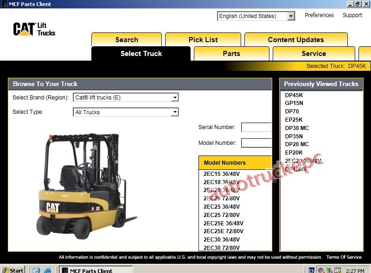Click the Selected Truck: DP45K label
371x273 pixels.
tap(336, 66)
